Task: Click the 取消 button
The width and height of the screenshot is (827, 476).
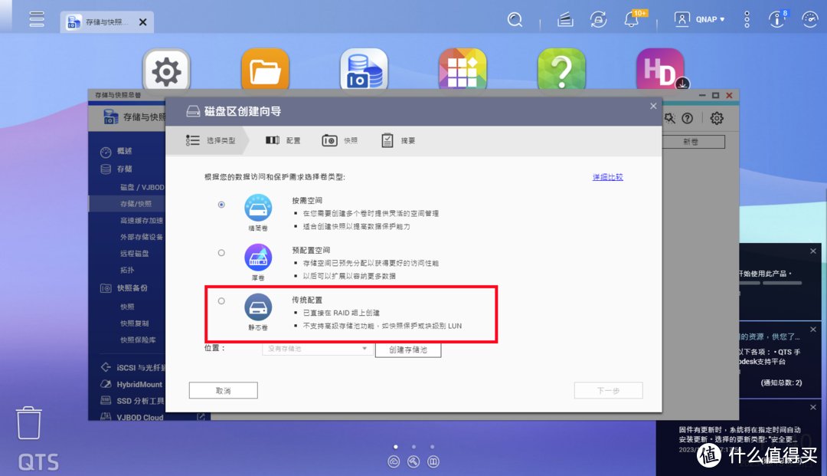Action: (223, 390)
